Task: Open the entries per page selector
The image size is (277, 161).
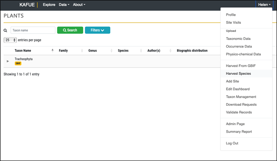Action: [10, 40]
